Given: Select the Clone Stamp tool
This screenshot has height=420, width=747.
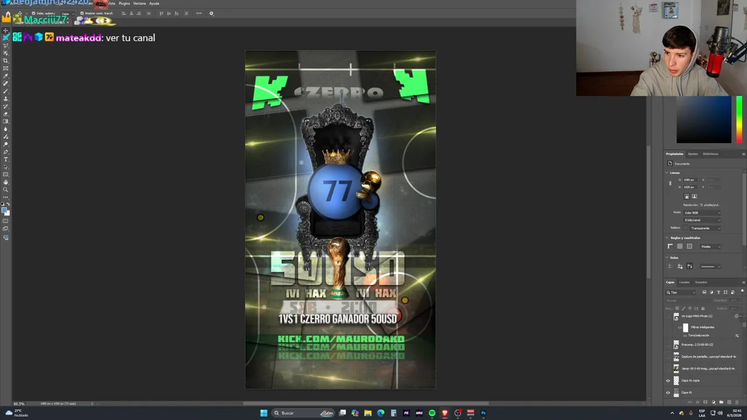Looking at the screenshot, I should point(6,99).
